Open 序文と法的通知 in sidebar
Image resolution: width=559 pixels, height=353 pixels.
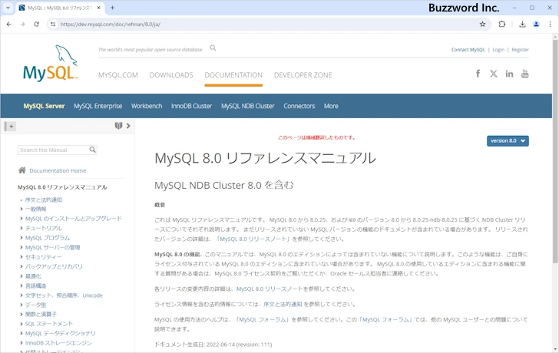(44, 200)
